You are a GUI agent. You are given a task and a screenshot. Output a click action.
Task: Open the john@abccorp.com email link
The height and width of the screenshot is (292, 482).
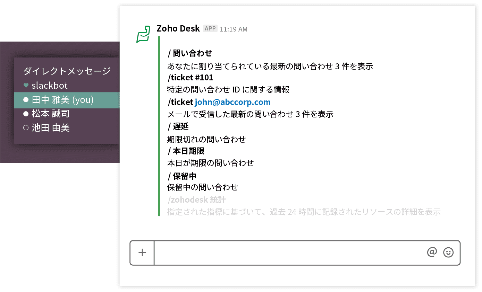click(x=232, y=102)
